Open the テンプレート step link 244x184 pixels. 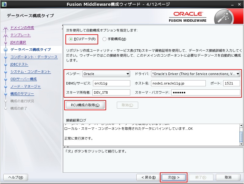20,35
